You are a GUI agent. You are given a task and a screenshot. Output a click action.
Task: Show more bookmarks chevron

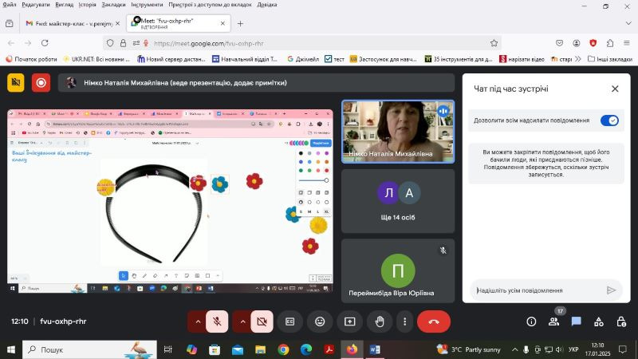[577, 59]
